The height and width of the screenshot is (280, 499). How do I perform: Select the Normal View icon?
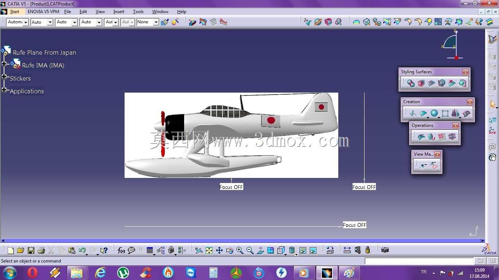coord(260,250)
